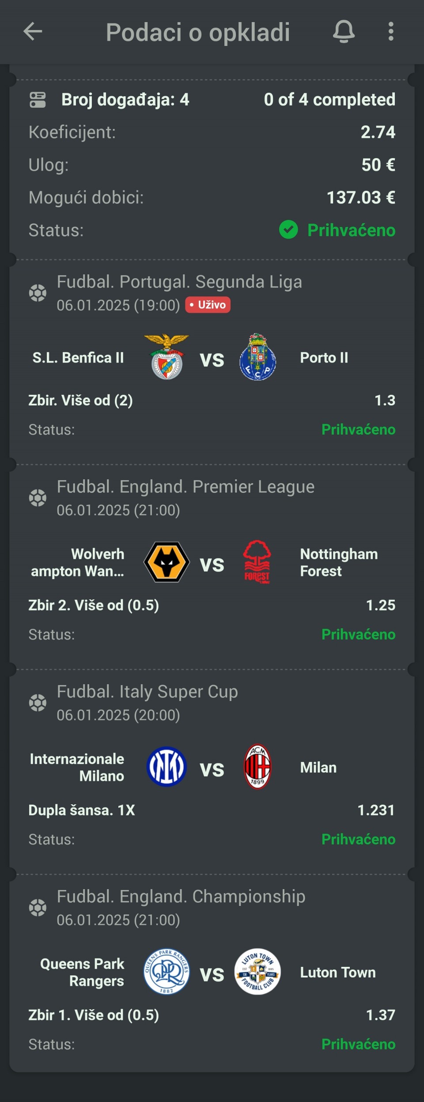The height and width of the screenshot is (1102, 424).
Task: Tap the Queens Park Rangers badge
Action: (x=167, y=972)
